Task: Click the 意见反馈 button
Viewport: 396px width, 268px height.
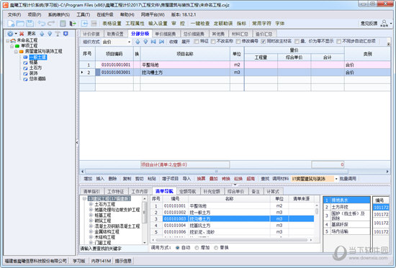Action: click(369, 23)
